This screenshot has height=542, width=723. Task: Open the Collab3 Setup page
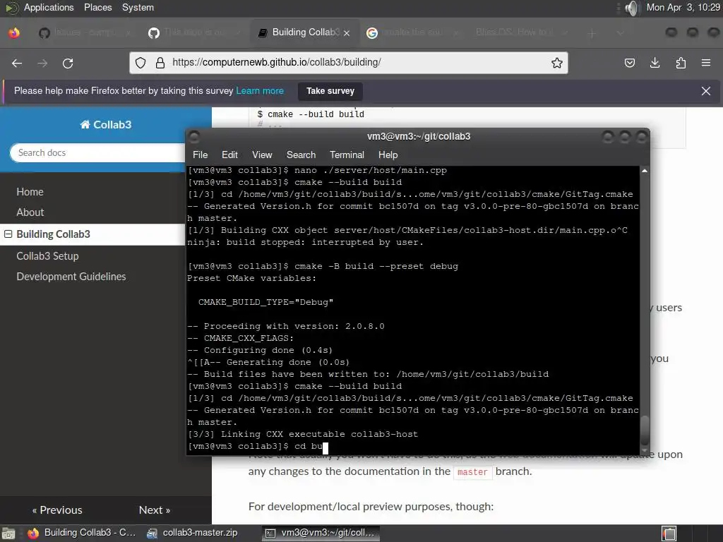pos(47,255)
